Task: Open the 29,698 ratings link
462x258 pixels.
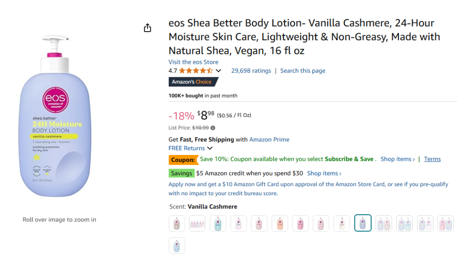Action: point(251,71)
